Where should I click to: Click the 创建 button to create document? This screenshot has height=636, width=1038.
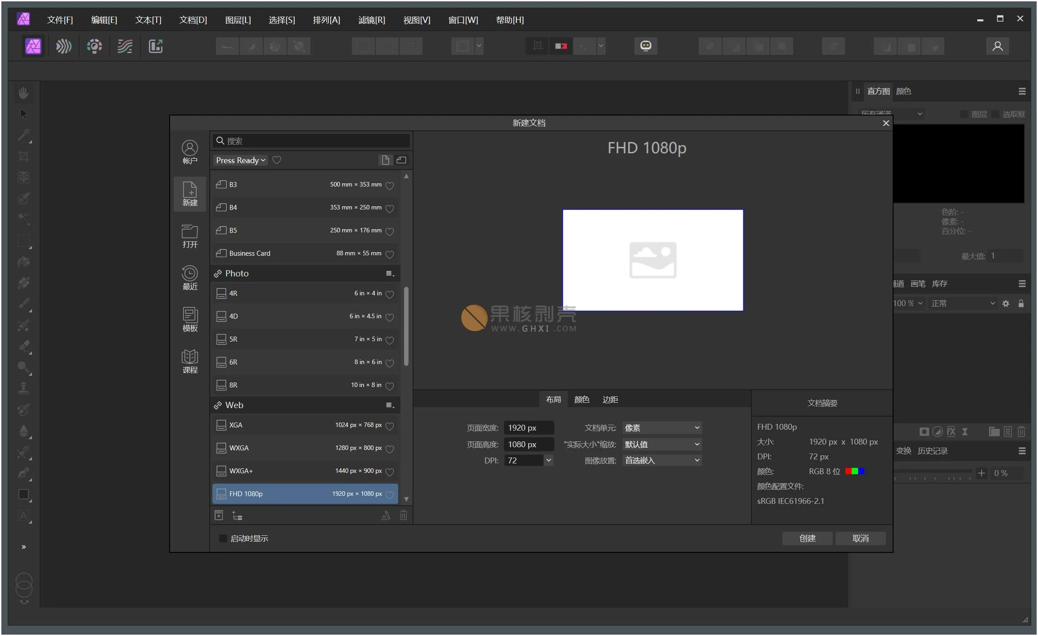click(x=806, y=538)
